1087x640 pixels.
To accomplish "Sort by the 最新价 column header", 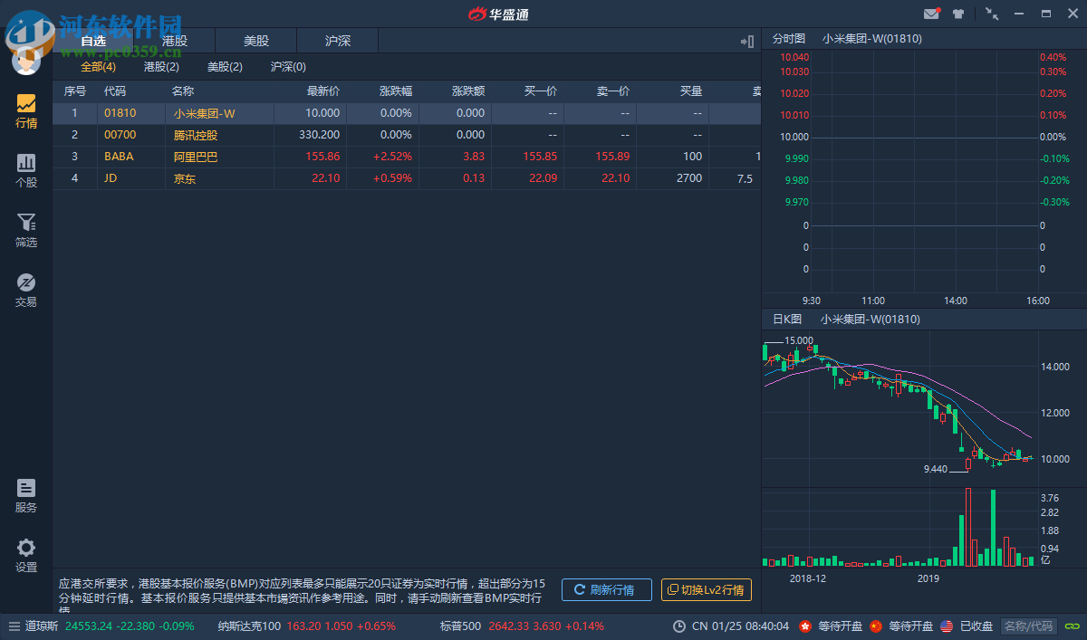I will pyautogui.click(x=323, y=91).
